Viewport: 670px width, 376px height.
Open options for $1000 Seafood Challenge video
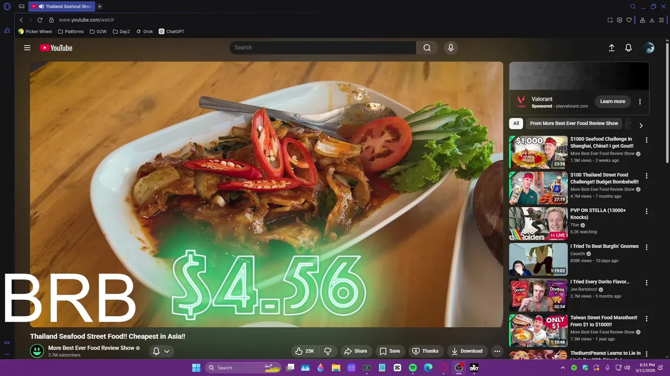coord(646,140)
